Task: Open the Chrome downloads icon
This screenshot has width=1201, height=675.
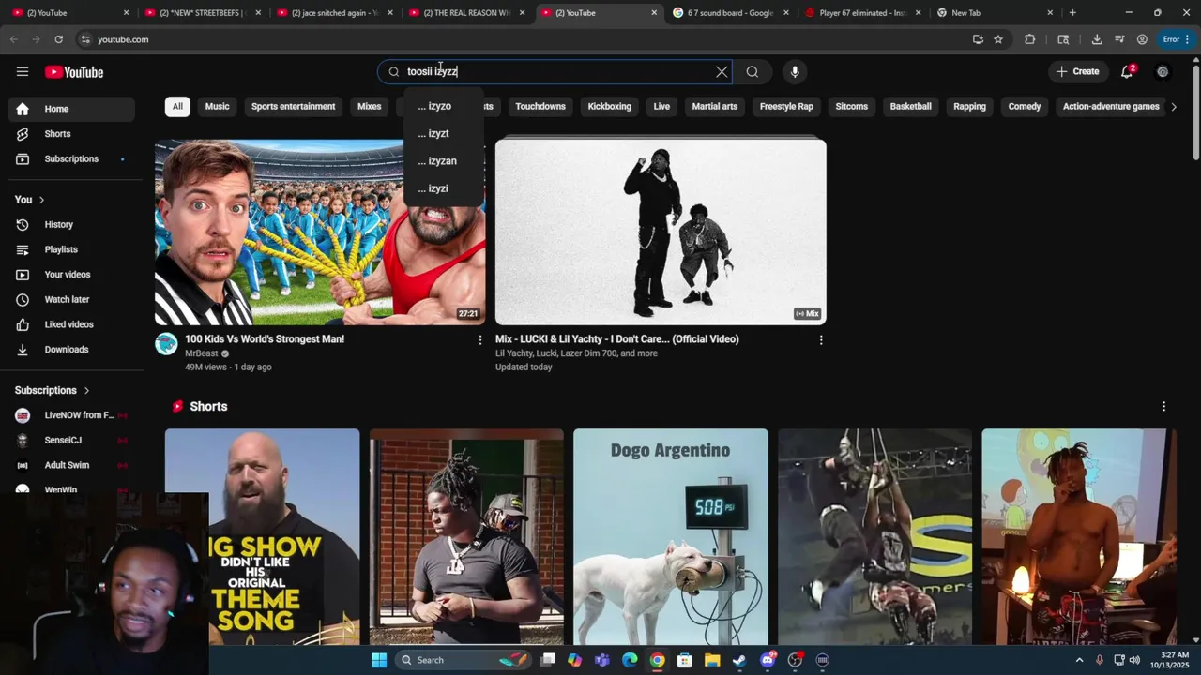Action: coord(1097,39)
